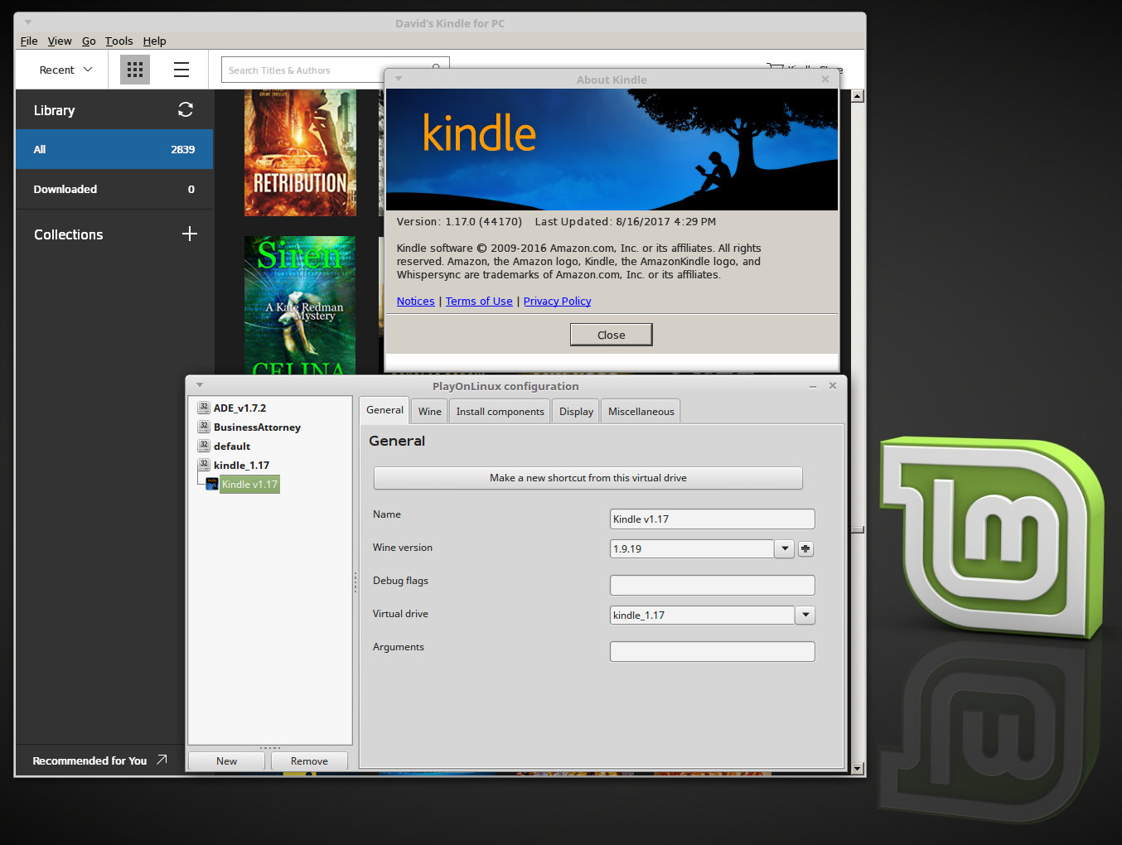This screenshot has width=1122, height=845.
Task: Click the Library heading in sidebar
Action: (x=54, y=110)
